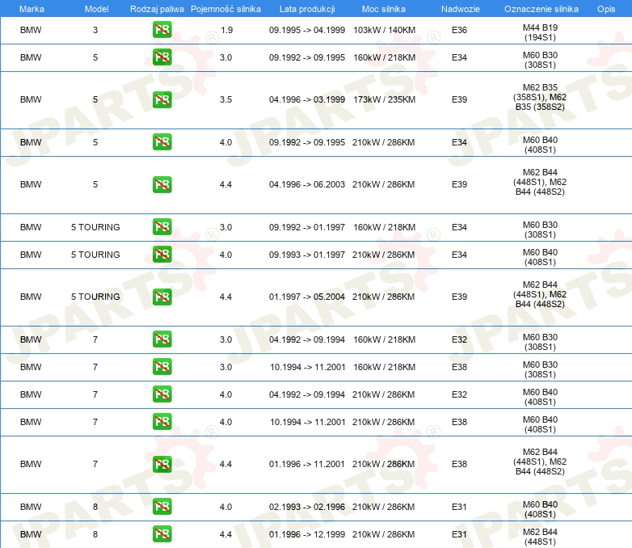This screenshot has height=548, width=632.
Task: Select the date range 01.1996 -> 12.1999
Action: 307,534
